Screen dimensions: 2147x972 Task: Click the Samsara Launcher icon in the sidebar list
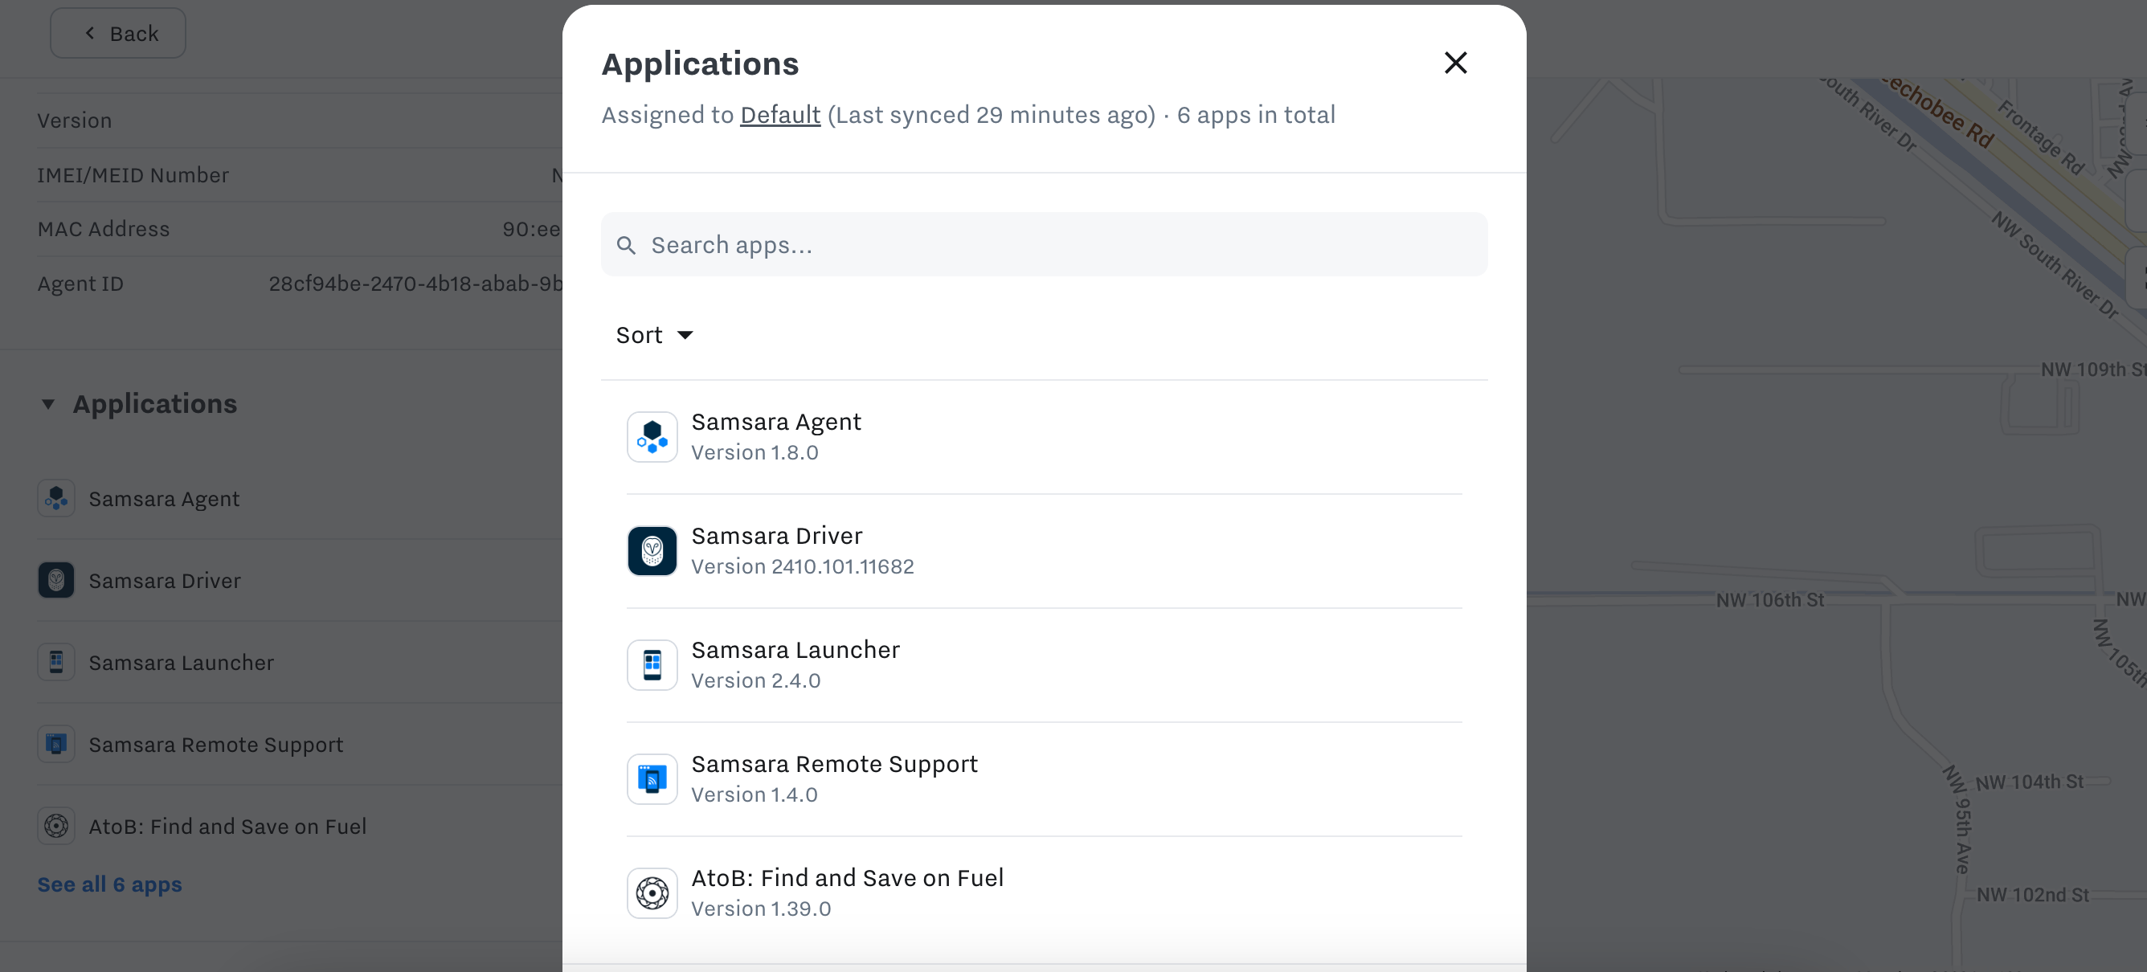[x=55, y=662]
